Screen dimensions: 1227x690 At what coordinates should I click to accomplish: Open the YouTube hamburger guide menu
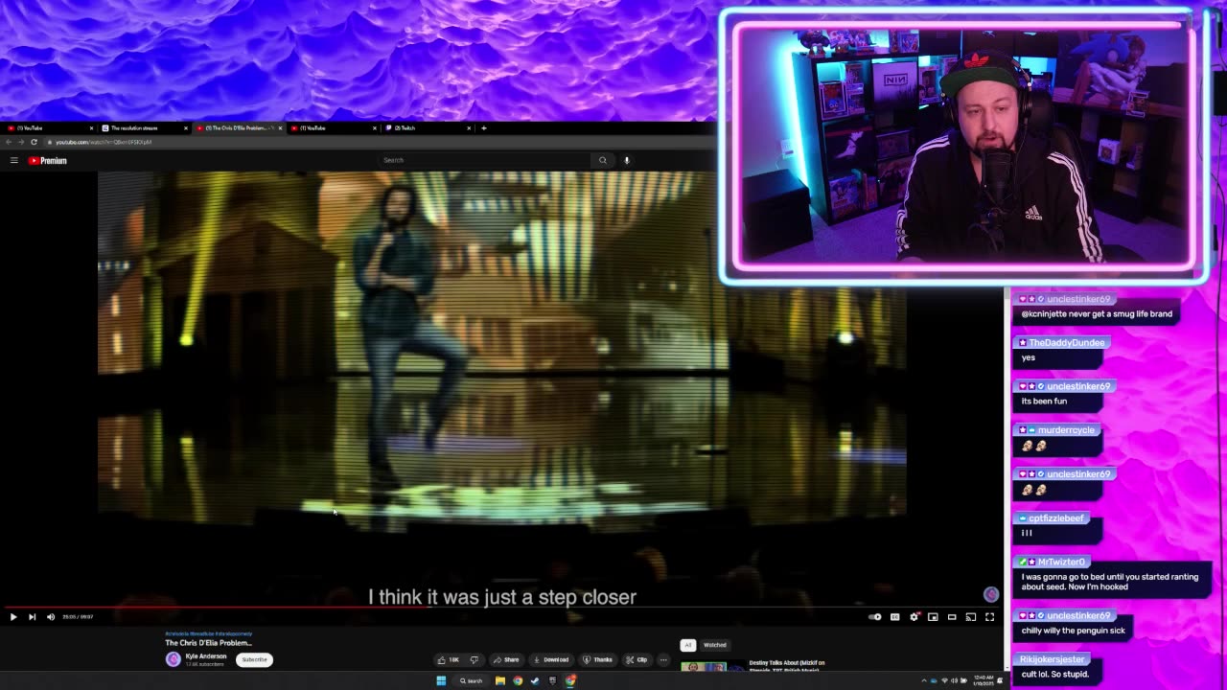14,160
